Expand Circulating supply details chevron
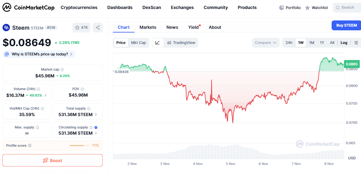Screen dimensions: 361x173 point(96,133)
